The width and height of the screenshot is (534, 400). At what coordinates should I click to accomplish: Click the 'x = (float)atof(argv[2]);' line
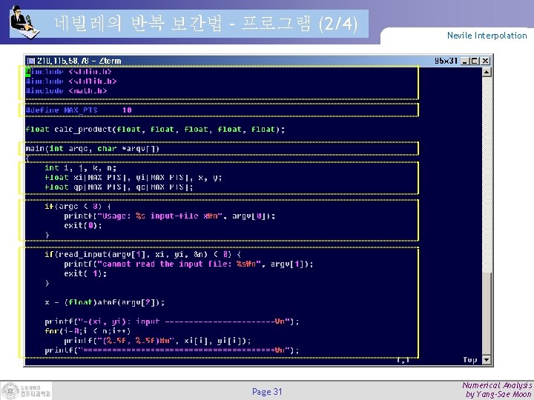pos(105,302)
